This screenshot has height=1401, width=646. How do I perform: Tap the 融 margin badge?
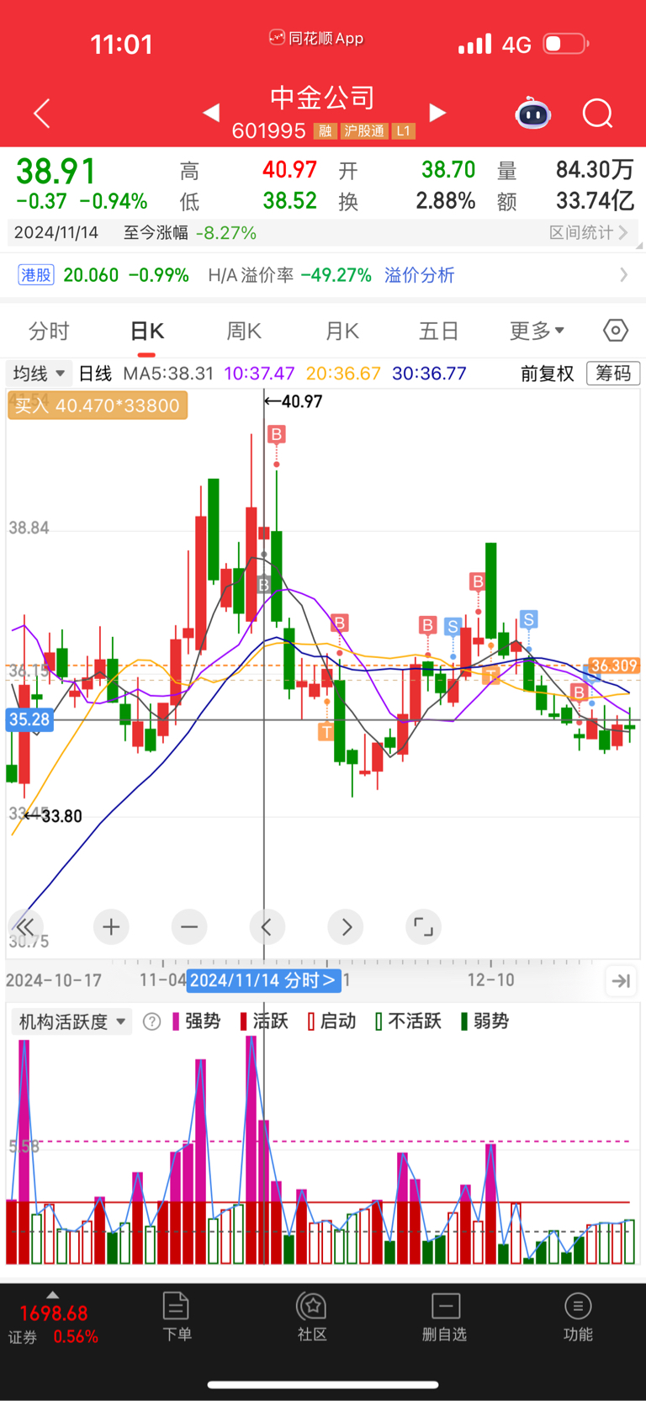click(325, 131)
